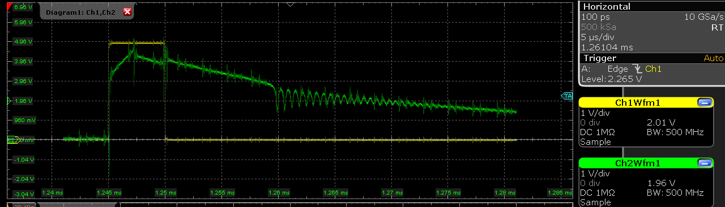Minimize the Ch2Wfm1 signal panel
Screen dimensions: 725x207
[705, 163]
